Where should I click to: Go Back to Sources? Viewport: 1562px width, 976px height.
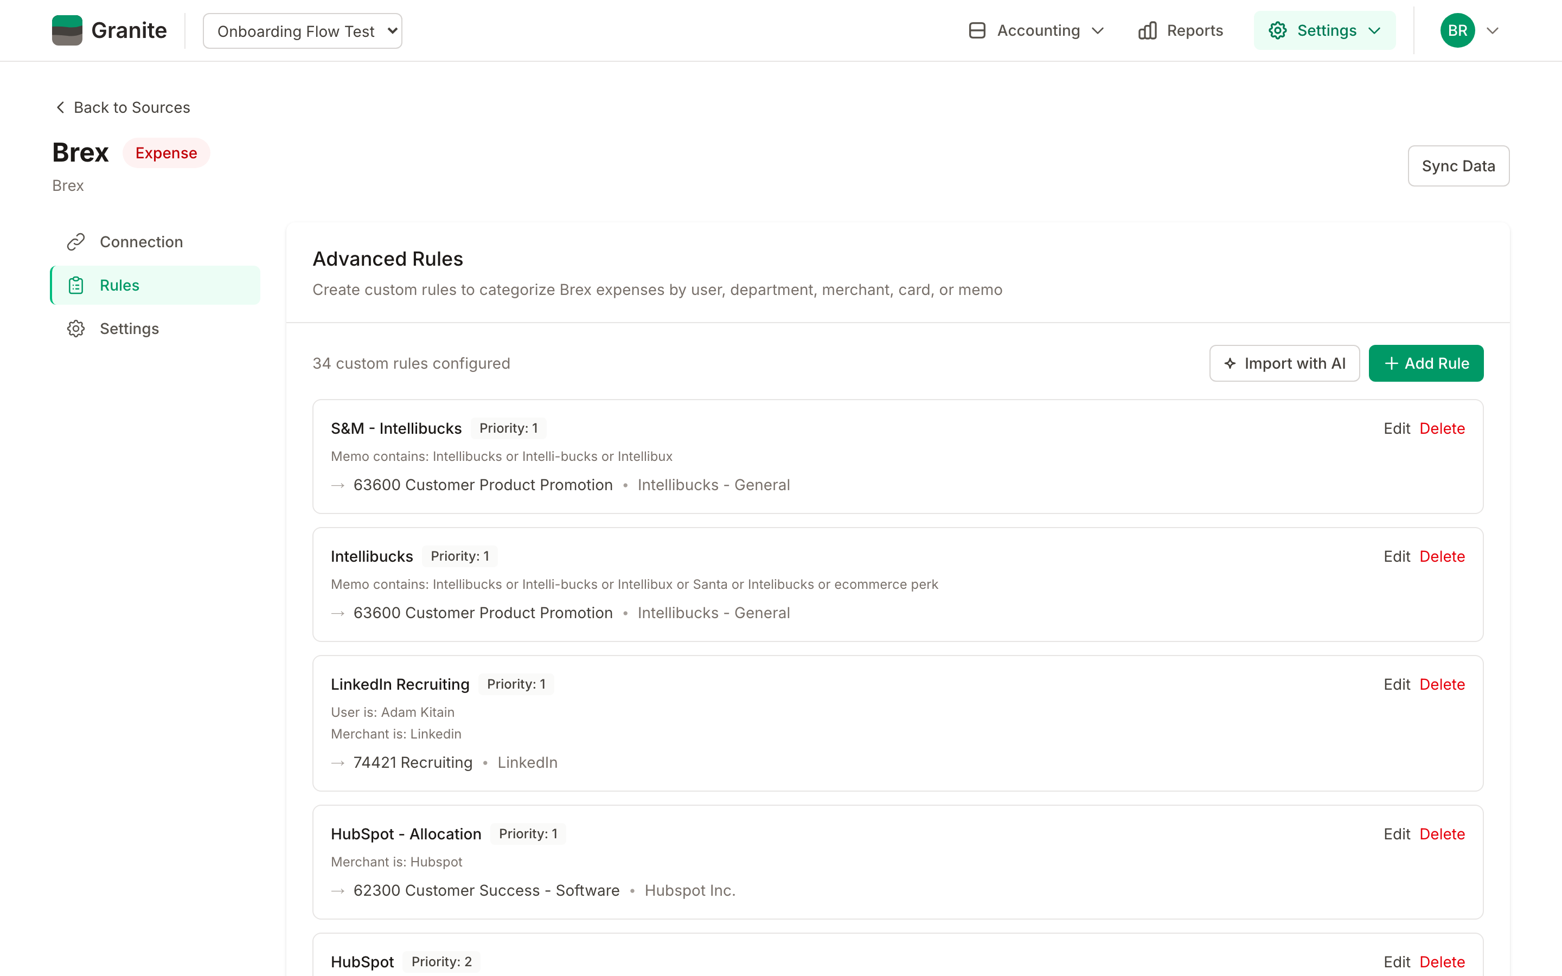[x=123, y=107]
